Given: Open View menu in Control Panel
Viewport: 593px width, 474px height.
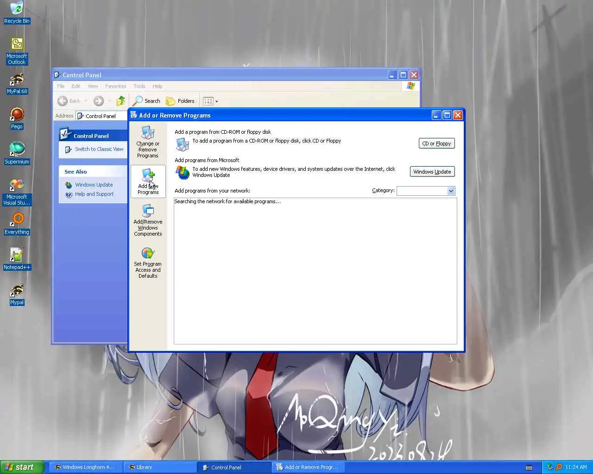Looking at the screenshot, I should point(93,86).
